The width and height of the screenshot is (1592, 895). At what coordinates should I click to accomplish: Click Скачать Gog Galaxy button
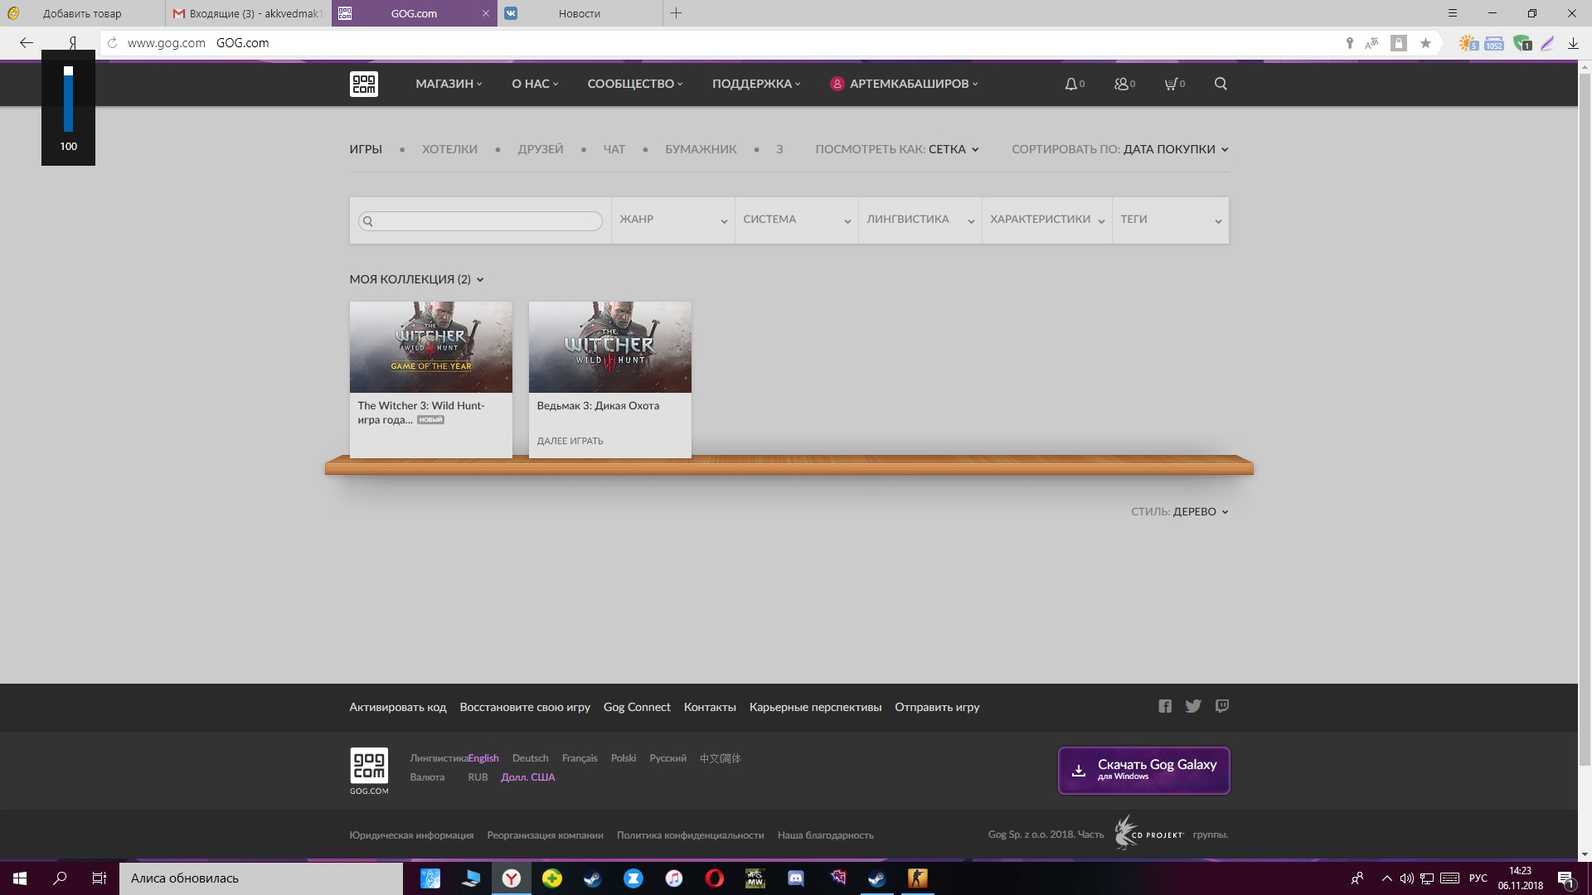pos(1143,770)
